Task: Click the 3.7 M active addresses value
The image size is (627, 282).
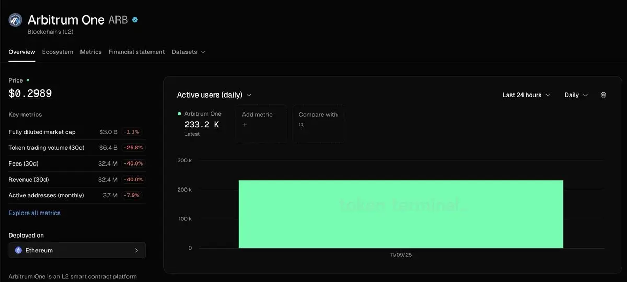Action: pos(110,195)
